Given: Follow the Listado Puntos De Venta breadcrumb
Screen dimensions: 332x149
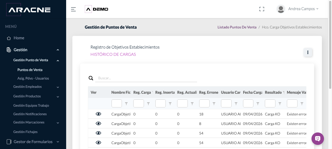Looking at the screenshot, I should [x=237, y=27].
